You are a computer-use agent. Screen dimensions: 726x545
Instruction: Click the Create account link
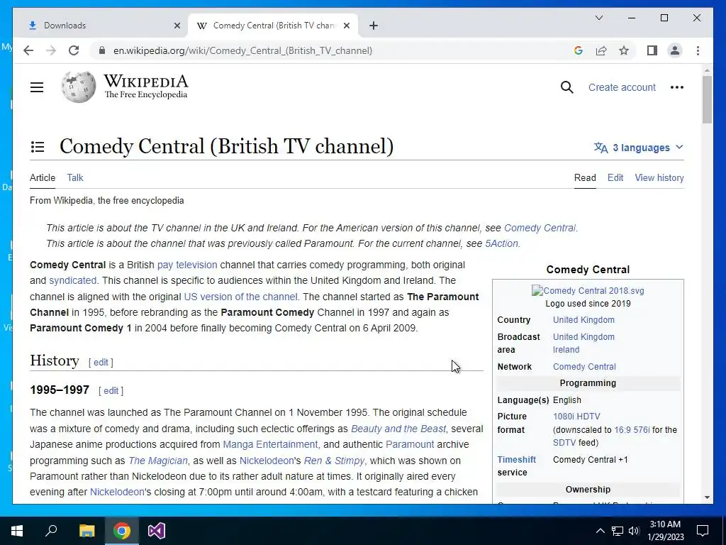[622, 87]
